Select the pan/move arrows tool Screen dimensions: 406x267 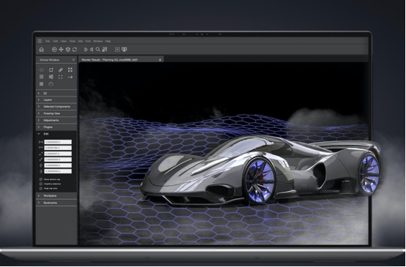coord(61,49)
